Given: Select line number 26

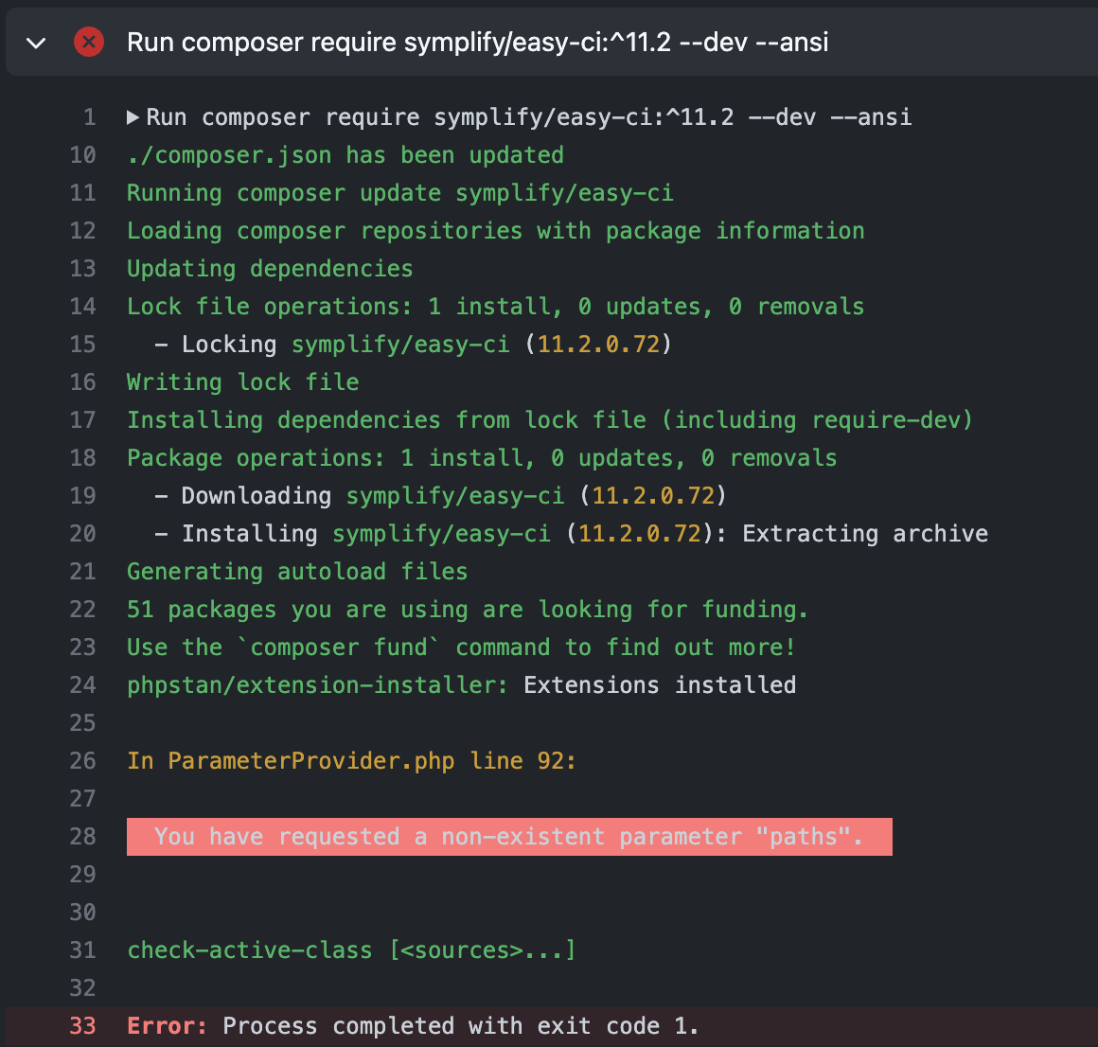Looking at the screenshot, I should [x=82, y=760].
